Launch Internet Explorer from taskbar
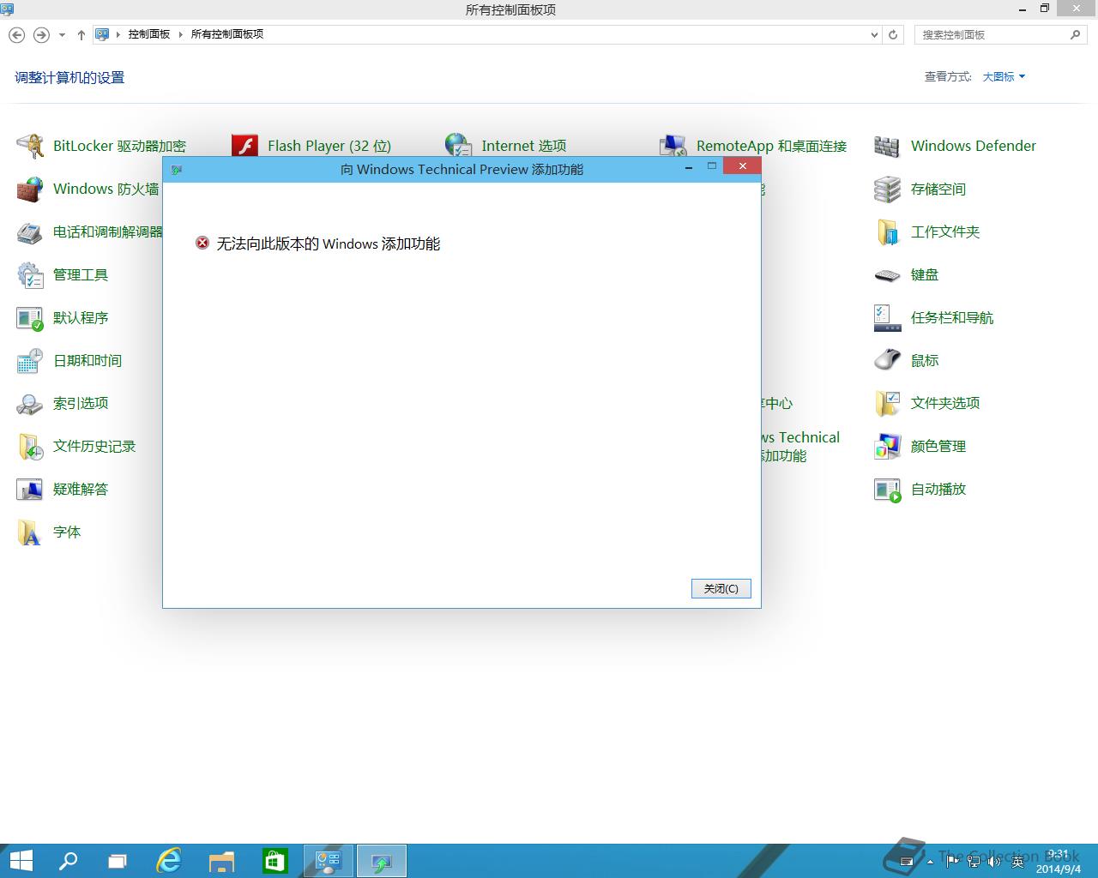Image resolution: width=1098 pixels, height=878 pixels. [169, 861]
